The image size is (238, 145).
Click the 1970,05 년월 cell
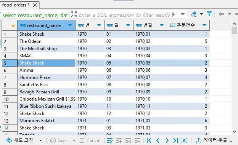[x=150, y=63]
